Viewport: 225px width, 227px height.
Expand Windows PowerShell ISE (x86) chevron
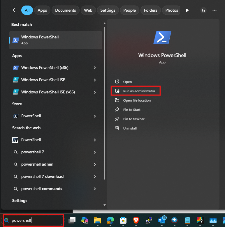[x=95, y=92]
